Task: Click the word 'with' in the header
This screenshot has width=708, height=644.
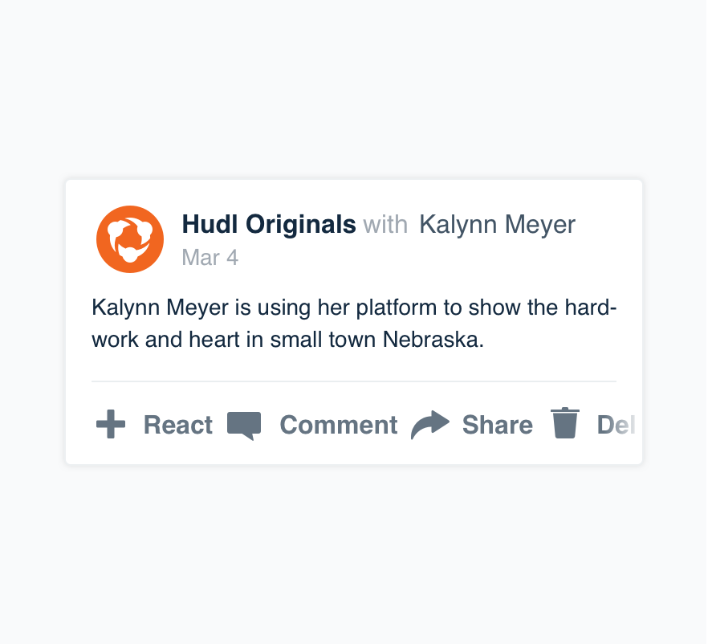Action: 385,225
